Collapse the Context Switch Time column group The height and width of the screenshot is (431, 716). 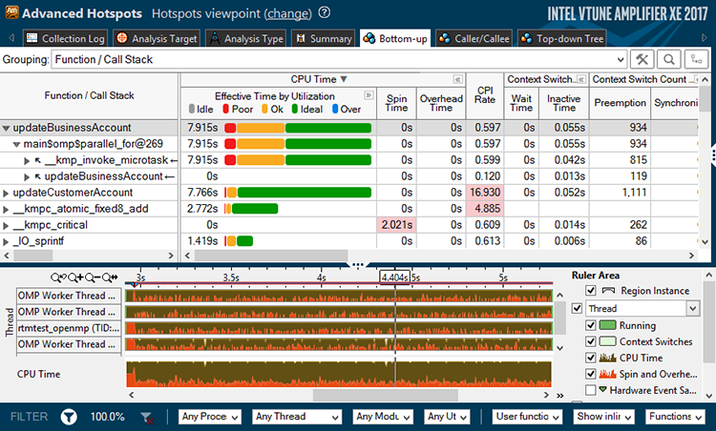[581, 79]
